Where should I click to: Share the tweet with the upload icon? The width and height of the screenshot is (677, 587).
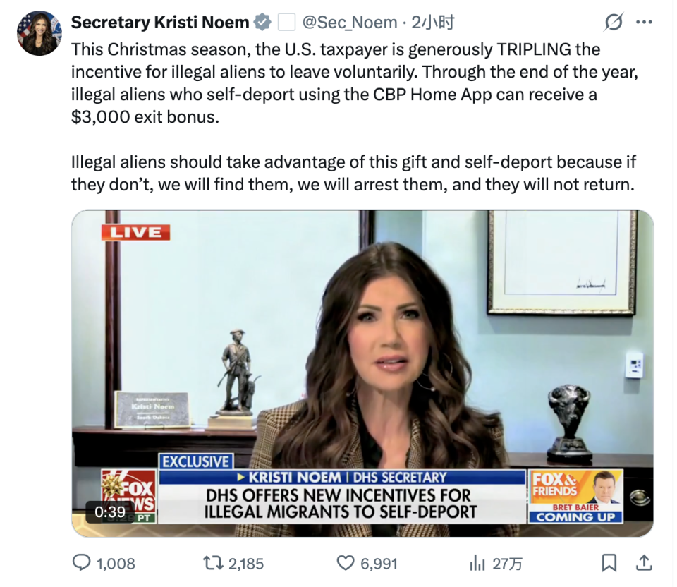pos(644,563)
